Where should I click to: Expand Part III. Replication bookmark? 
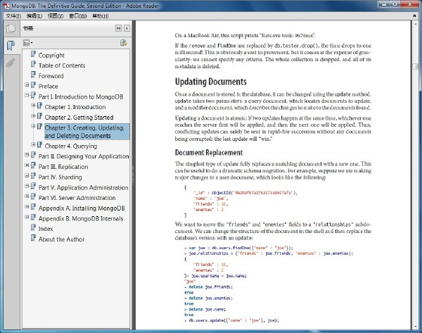pos(27,165)
